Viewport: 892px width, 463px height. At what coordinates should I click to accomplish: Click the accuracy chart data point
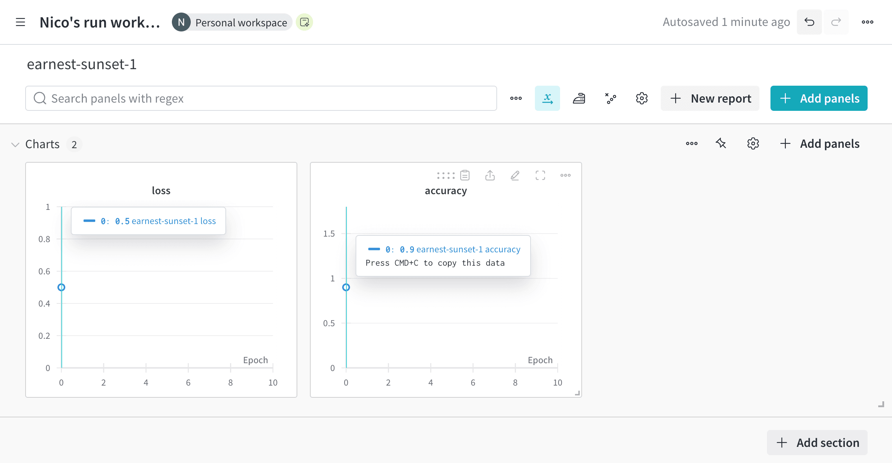click(346, 287)
